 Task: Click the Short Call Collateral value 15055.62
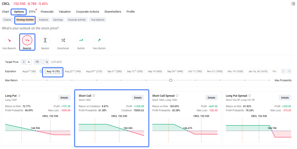click(x=139, y=110)
